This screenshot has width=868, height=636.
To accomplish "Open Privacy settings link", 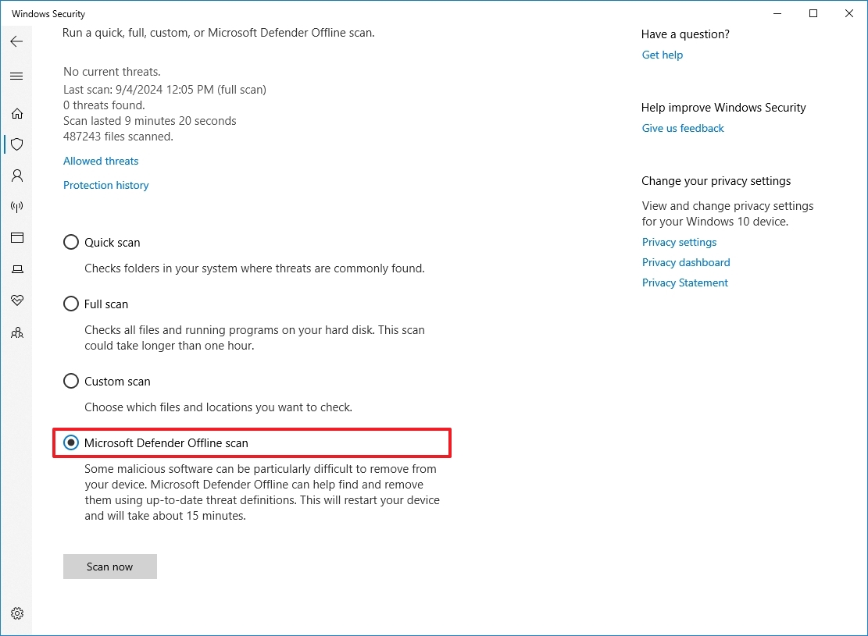I will [679, 242].
